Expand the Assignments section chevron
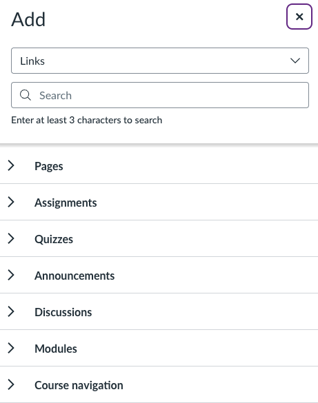 tap(11, 202)
